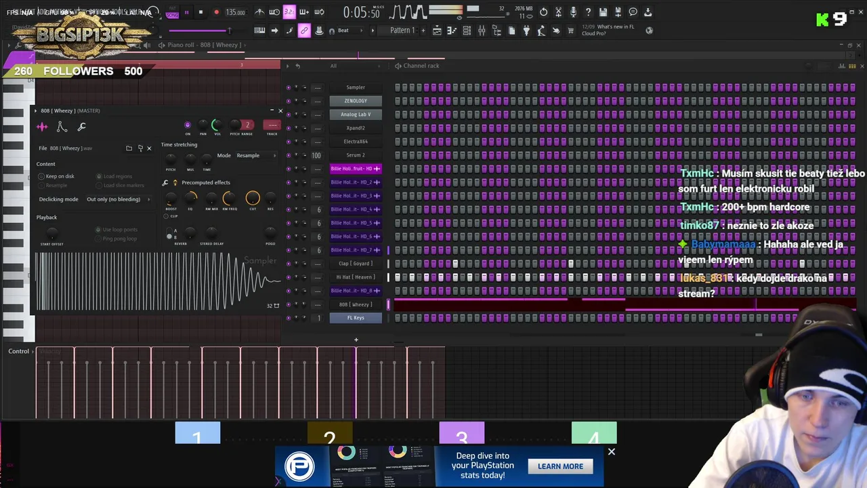The height and width of the screenshot is (488, 867).
Task: Click the sampler VOL knob
Action: coord(217,125)
